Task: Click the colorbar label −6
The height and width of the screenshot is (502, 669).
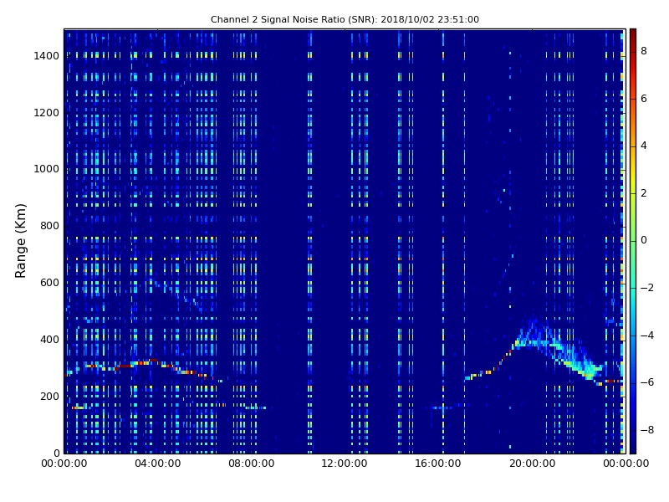Action: [647, 382]
